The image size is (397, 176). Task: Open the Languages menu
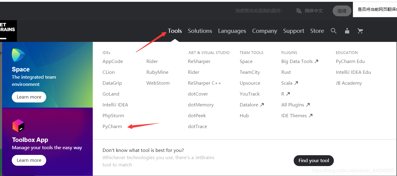pos(232,31)
